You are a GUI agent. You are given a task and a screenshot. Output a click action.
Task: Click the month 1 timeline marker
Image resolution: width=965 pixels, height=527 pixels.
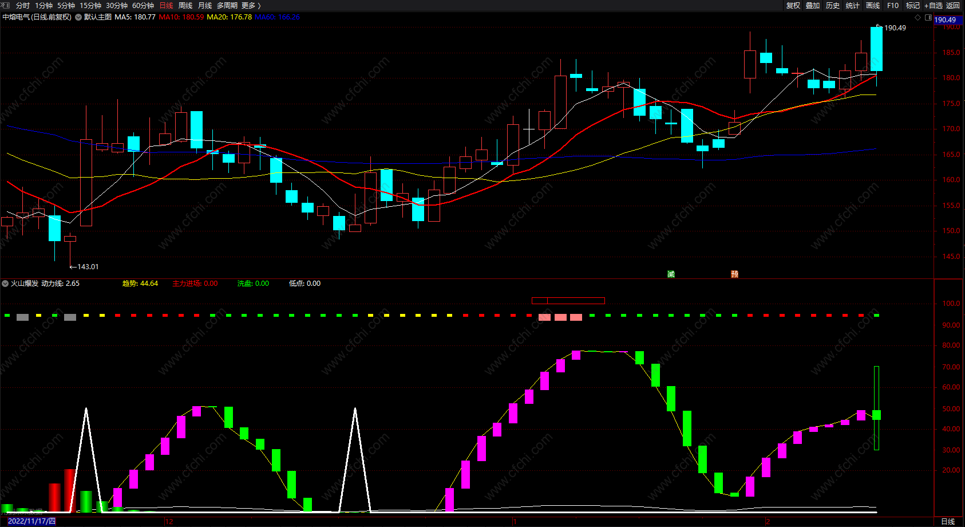point(515,521)
